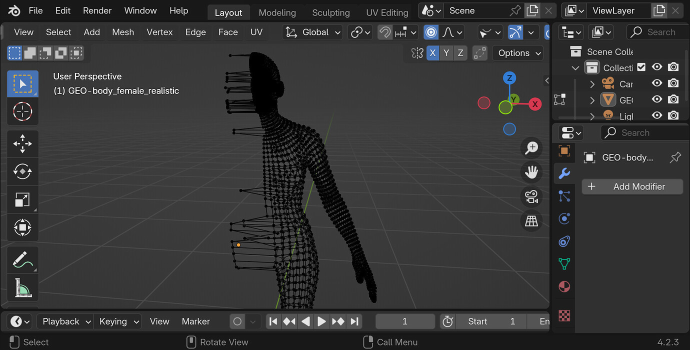Disable the Light's render camera toggle

coord(673,115)
